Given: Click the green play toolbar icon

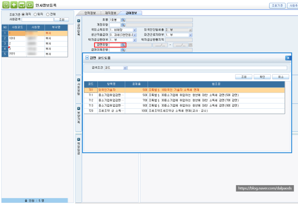Looking at the screenshot, I should 30,5.
